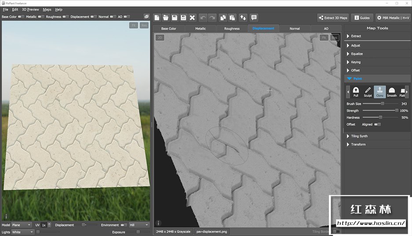Open a project with the folder icon
The image size is (412, 236).
tap(166, 18)
